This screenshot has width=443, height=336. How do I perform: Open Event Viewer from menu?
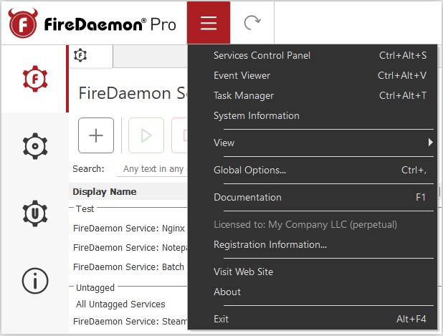313,75
